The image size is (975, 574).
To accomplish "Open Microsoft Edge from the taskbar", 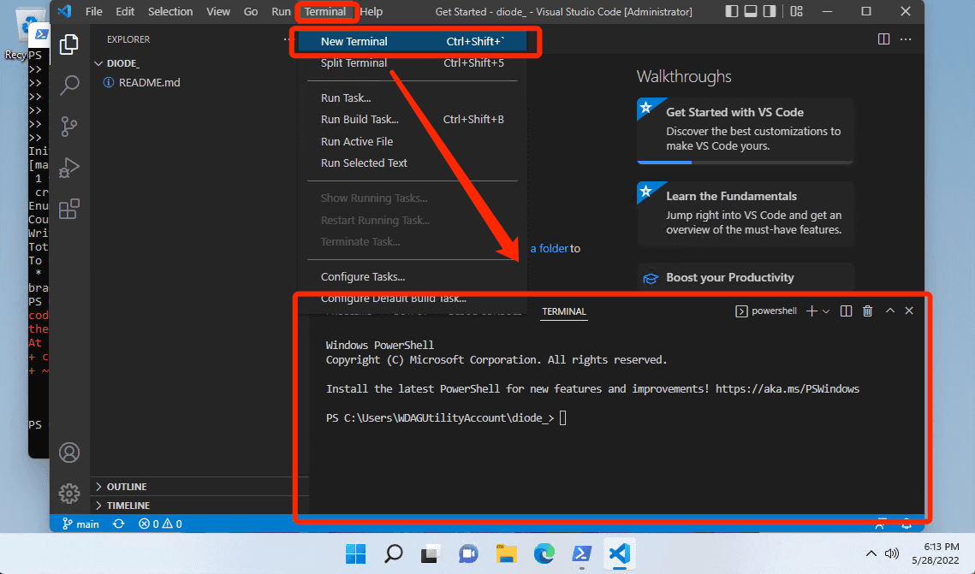I will click(544, 553).
